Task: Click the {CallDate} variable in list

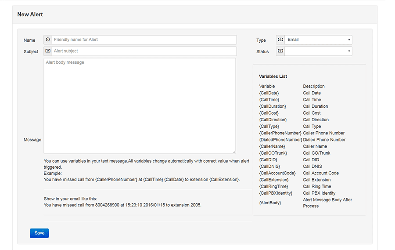Action: click(269, 93)
